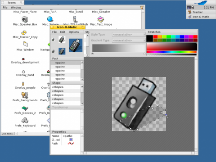This screenshot has width=216, height=162.
Task: Click medium USB preview on blue background
Action: (62, 51)
